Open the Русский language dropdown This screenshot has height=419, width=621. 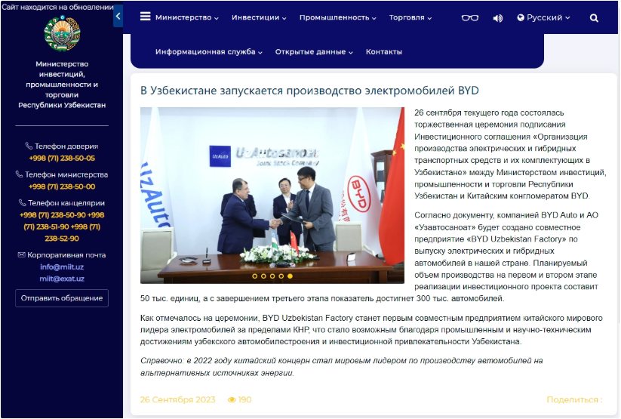(x=543, y=17)
